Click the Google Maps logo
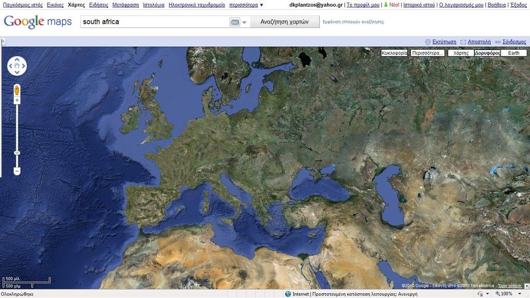The width and height of the screenshot is (530, 298). (x=37, y=22)
